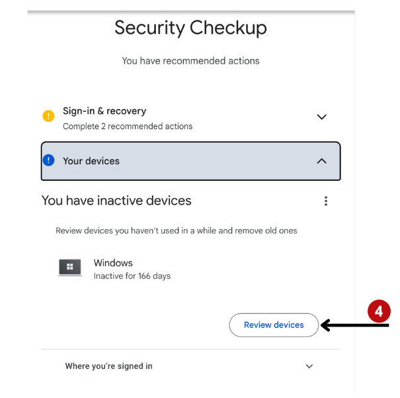Click the Where you're signed in label
Viewport: 400px width, 398px height.
click(108, 366)
